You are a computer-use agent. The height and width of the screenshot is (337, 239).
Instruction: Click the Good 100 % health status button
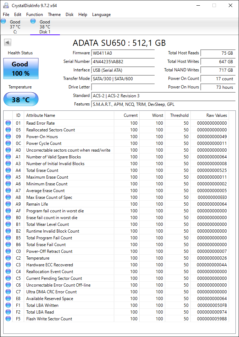pos(21,69)
